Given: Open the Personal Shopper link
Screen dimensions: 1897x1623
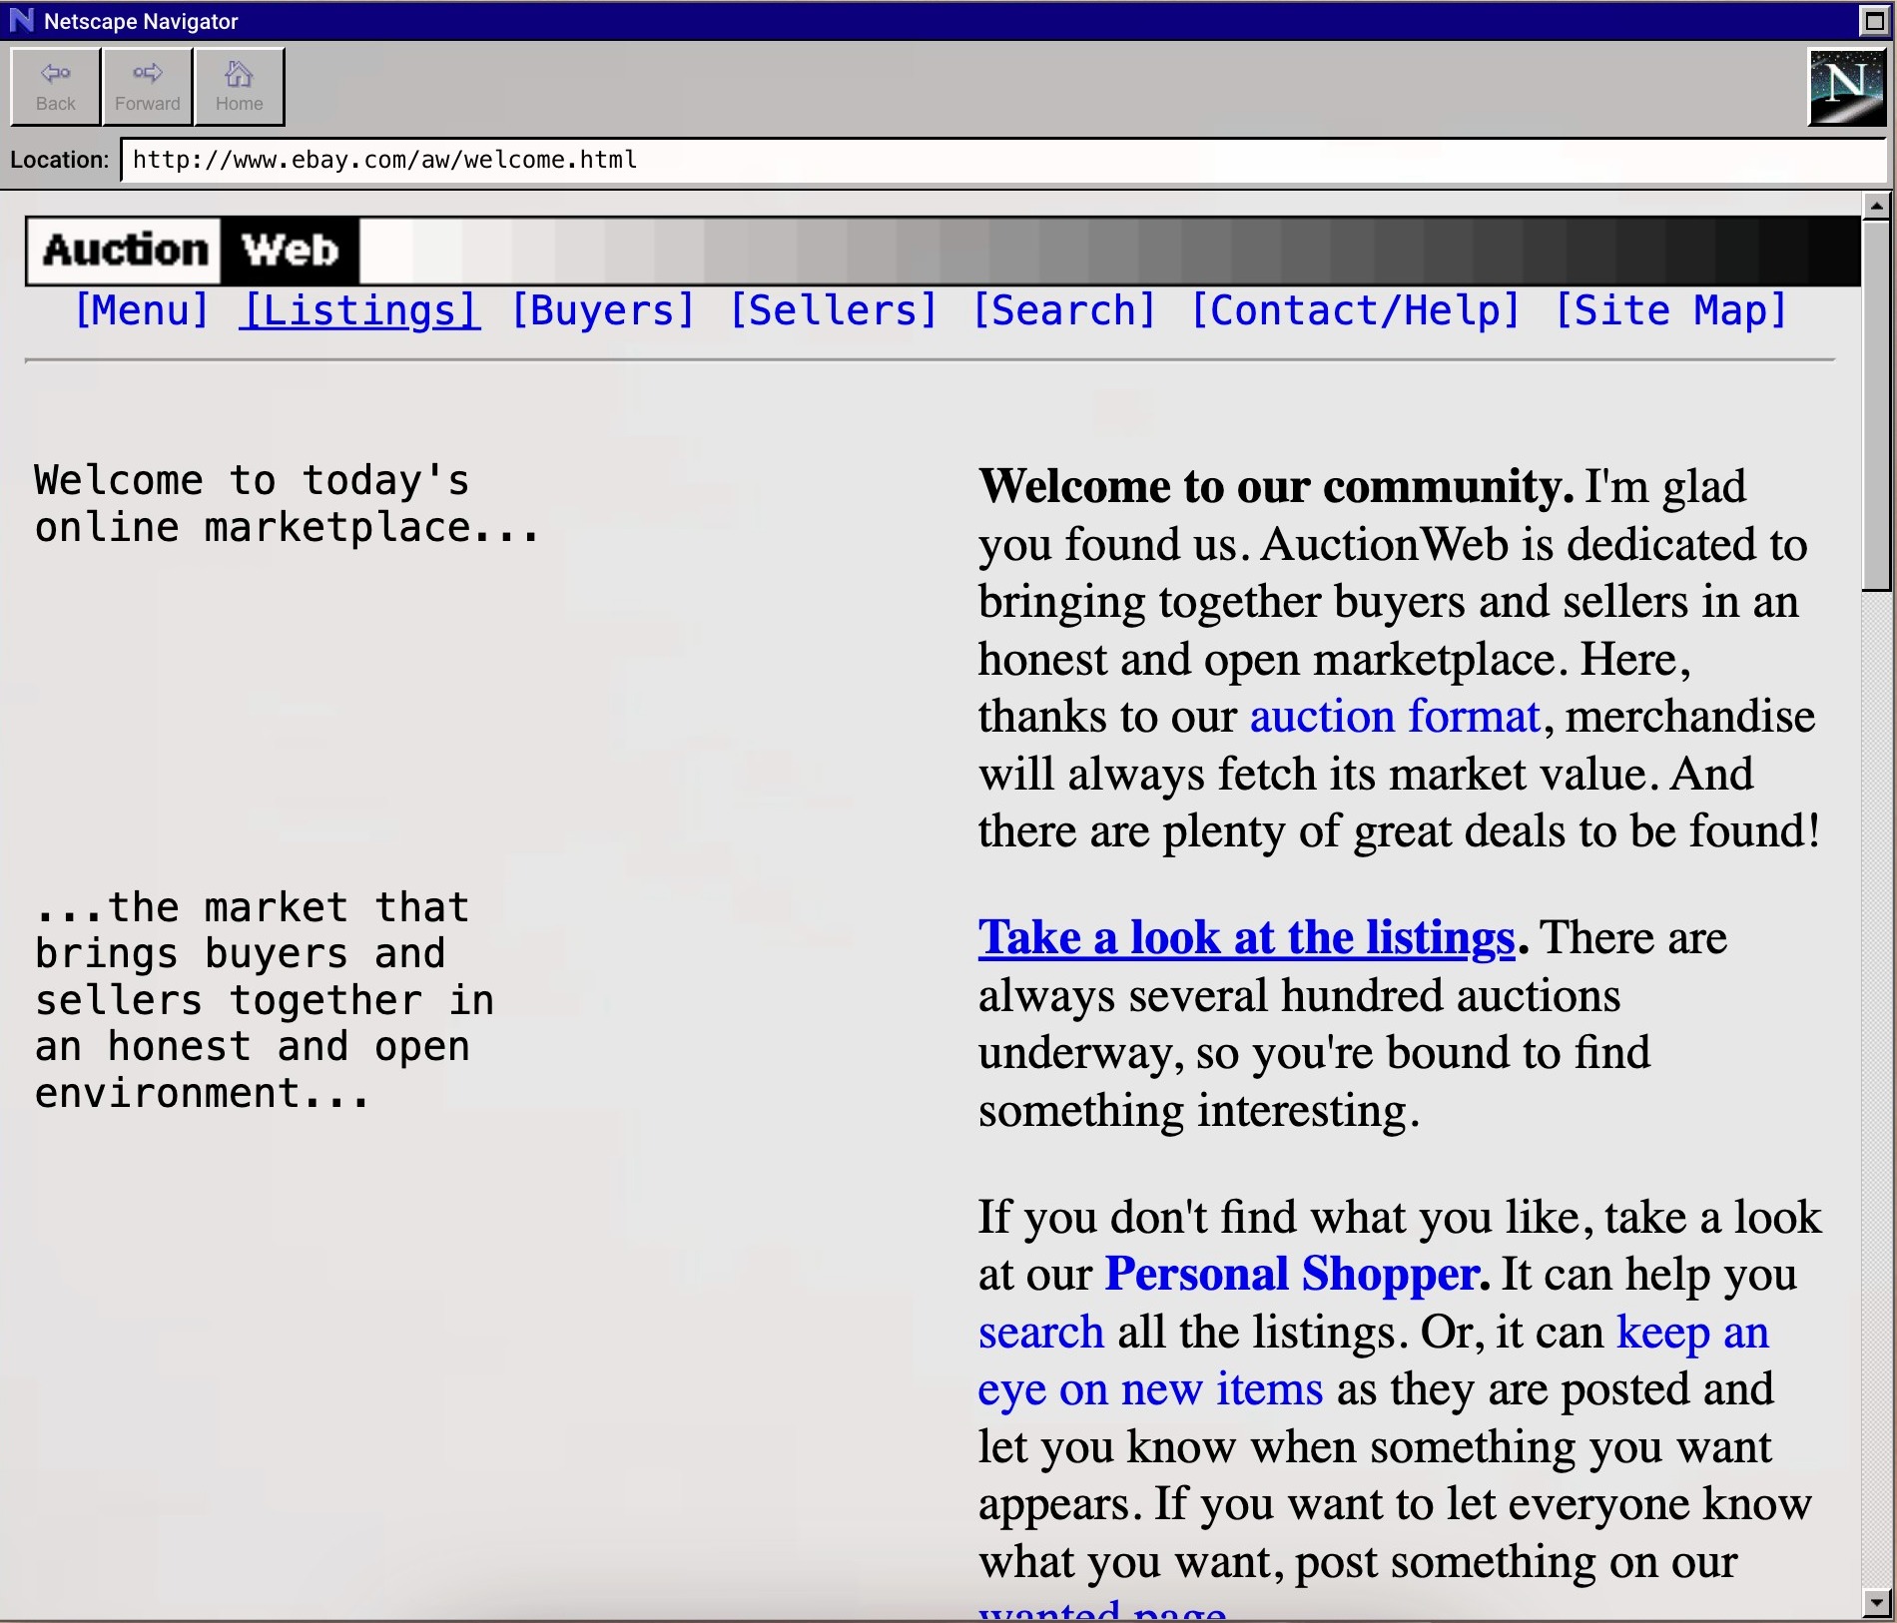Looking at the screenshot, I should pyautogui.click(x=1296, y=1275).
